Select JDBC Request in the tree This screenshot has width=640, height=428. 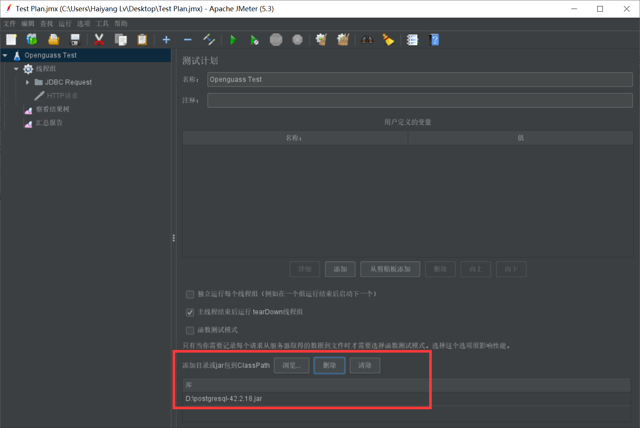click(68, 82)
